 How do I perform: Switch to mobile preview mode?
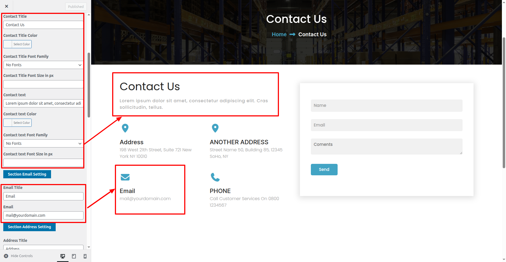tap(85, 256)
